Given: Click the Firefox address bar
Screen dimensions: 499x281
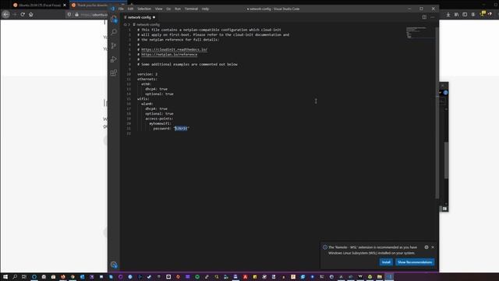Looking at the screenshot, I should tap(94, 14).
